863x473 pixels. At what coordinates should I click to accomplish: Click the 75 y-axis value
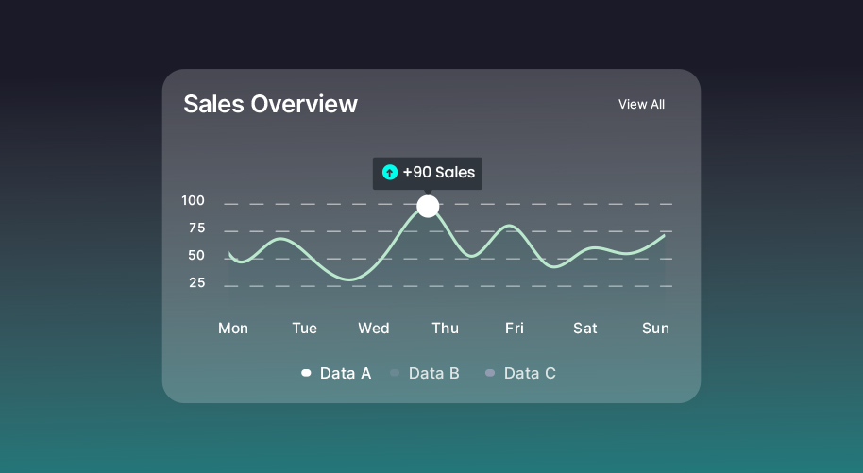tap(196, 228)
